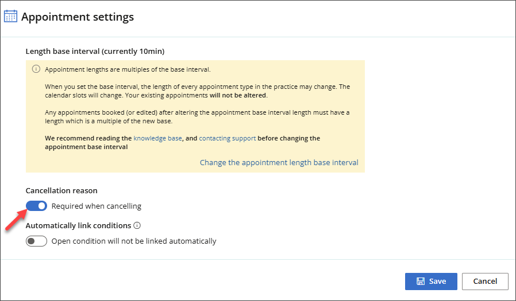Click the info icon in the yellow notice box
The width and height of the screenshot is (516, 301).
pyautogui.click(x=36, y=69)
